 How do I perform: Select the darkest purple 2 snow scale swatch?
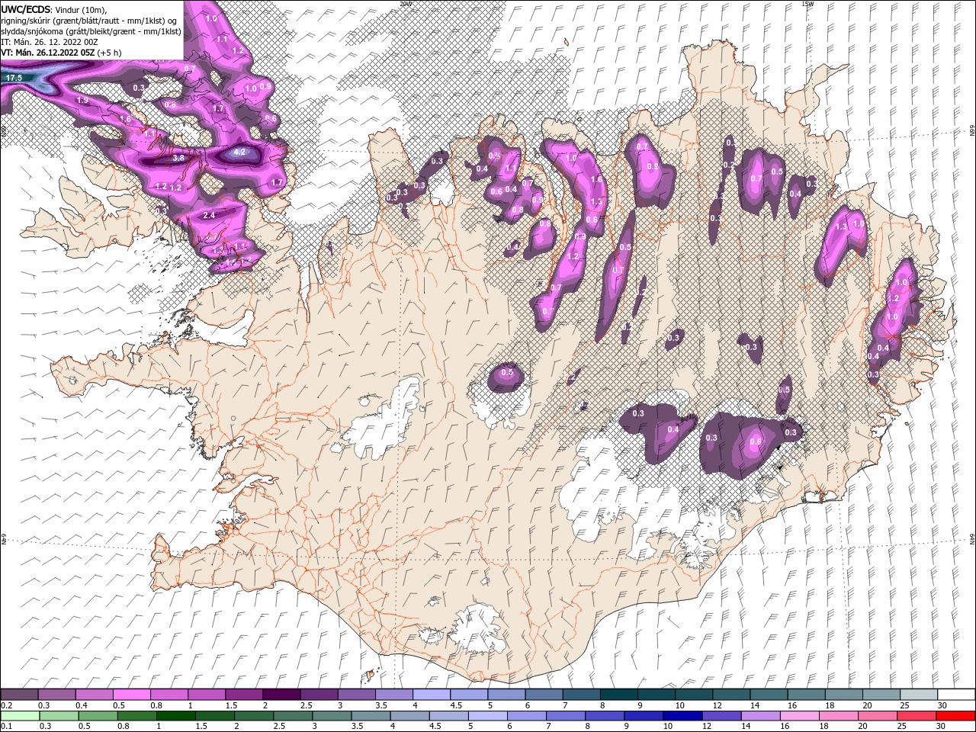pos(281,695)
